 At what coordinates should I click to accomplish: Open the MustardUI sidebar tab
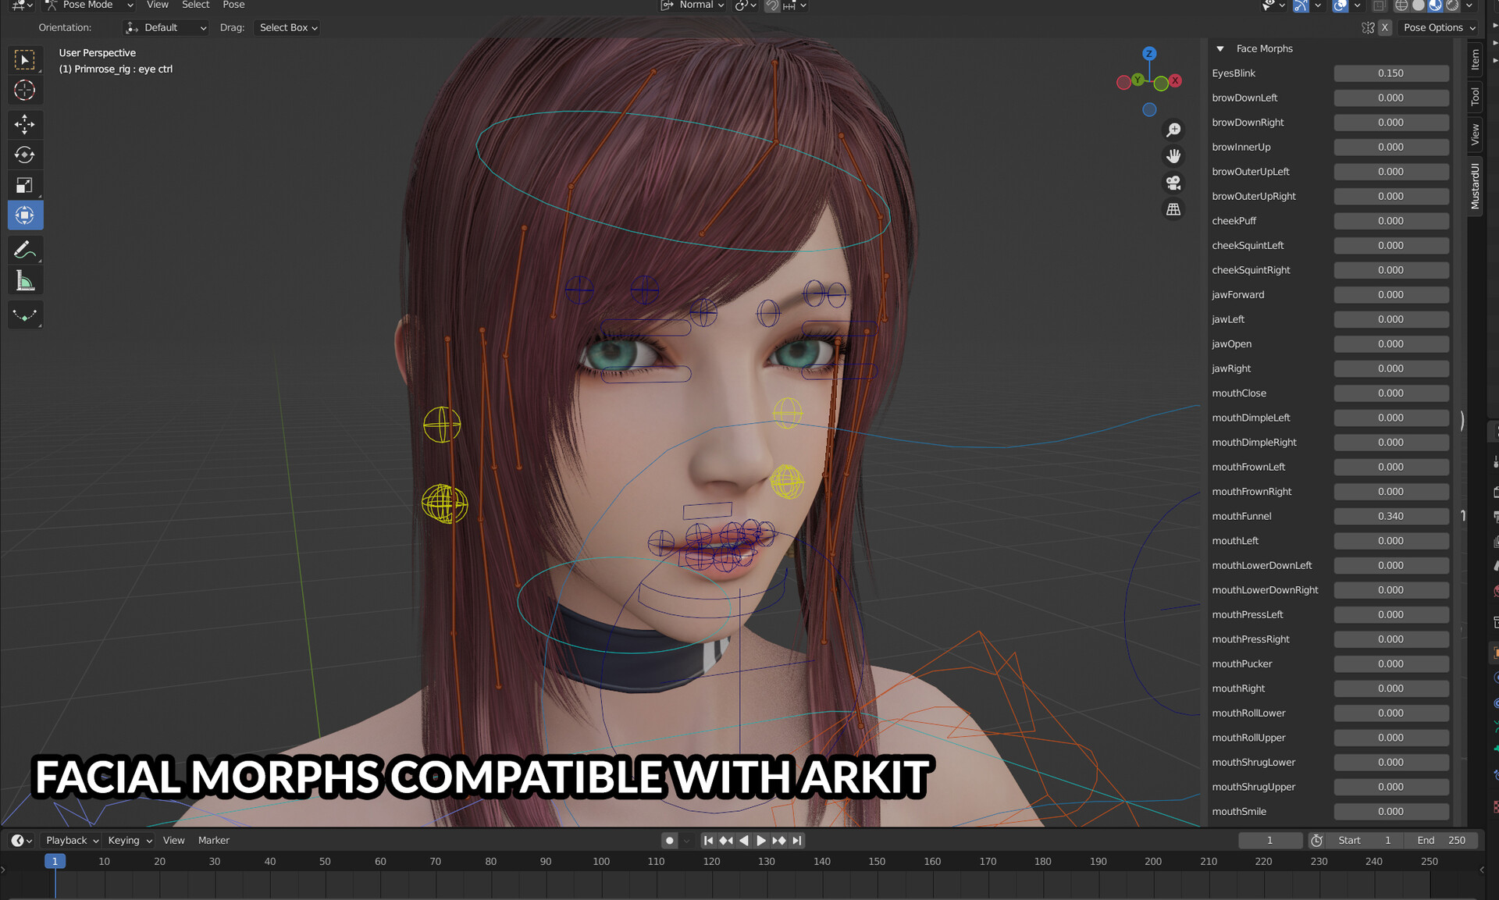click(1475, 186)
